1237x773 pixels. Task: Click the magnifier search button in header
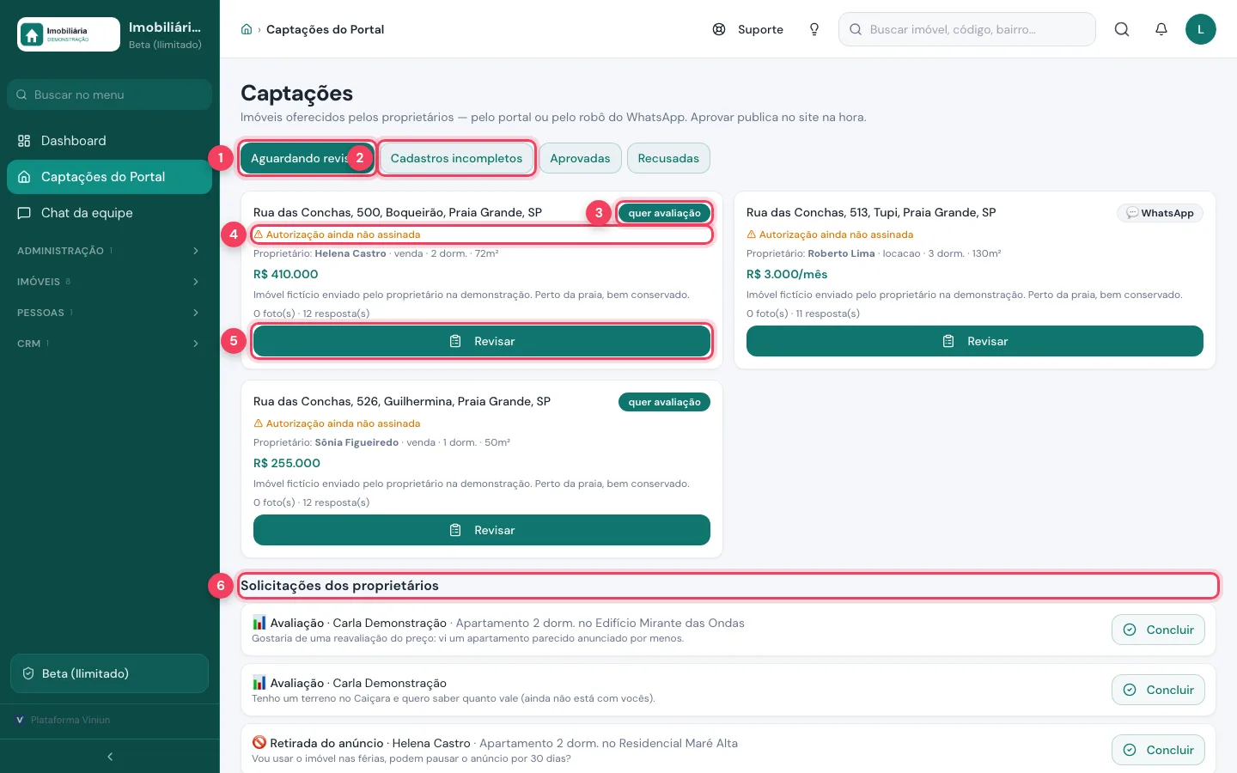1122,29
